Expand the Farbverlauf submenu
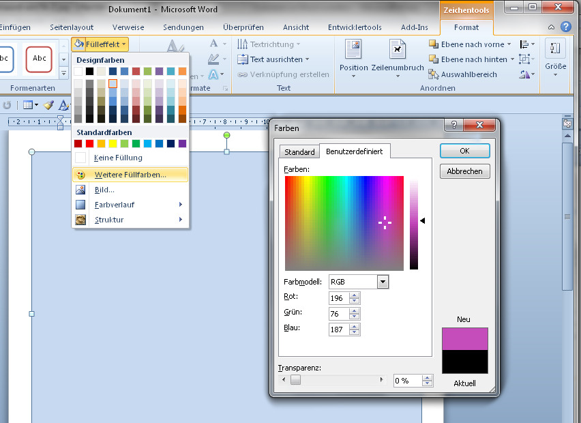581x423 pixels. coord(113,205)
